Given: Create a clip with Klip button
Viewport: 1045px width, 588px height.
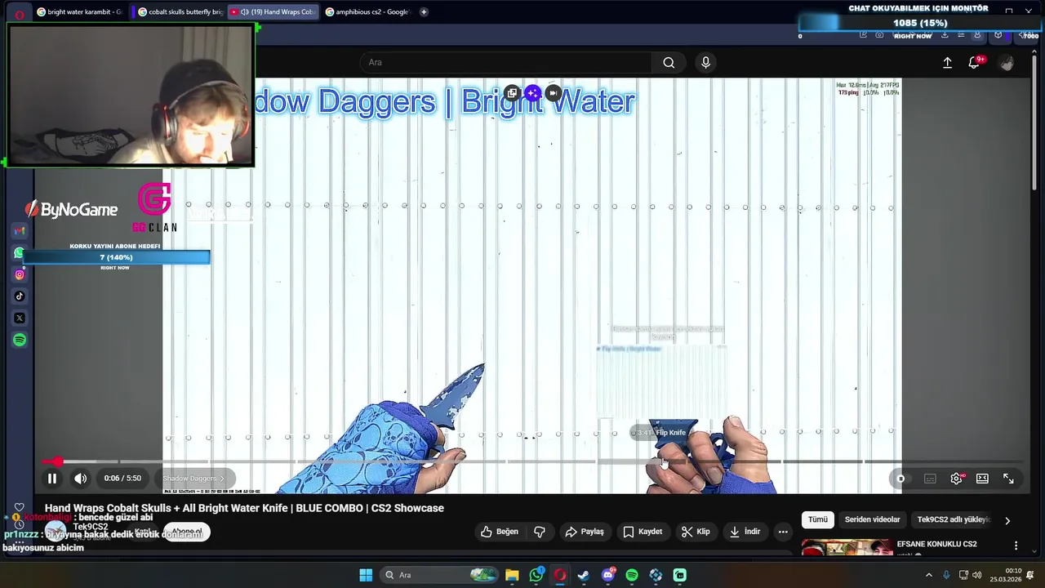Looking at the screenshot, I should point(696,532).
